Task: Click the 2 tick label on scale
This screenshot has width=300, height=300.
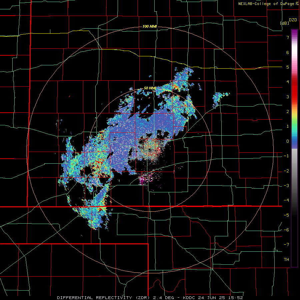Action: (288, 112)
